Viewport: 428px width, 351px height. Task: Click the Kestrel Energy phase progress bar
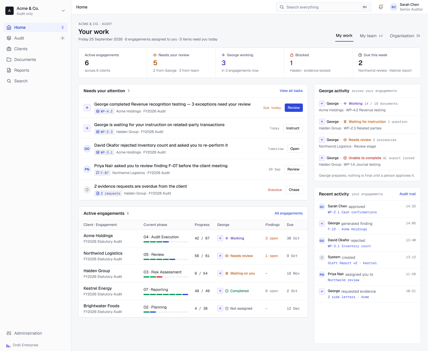pos(166,294)
